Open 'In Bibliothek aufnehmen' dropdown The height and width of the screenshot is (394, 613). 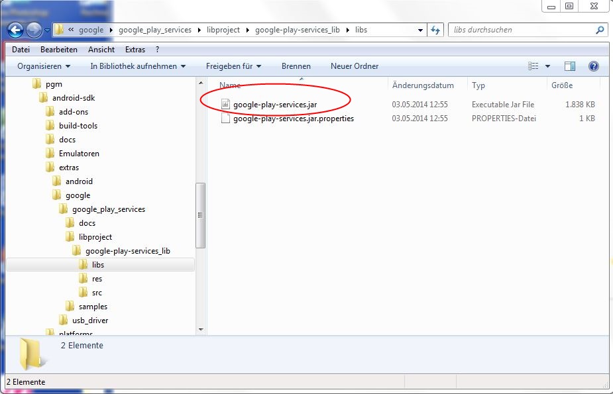[x=138, y=66]
